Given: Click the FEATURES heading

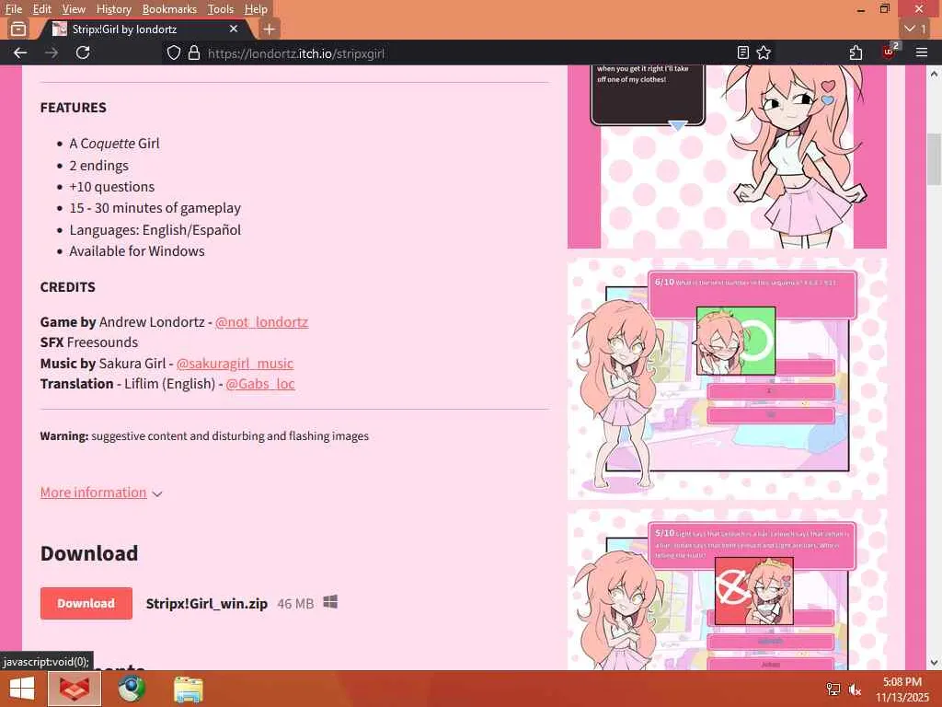Looking at the screenshot, I should [x=74, y=108].
